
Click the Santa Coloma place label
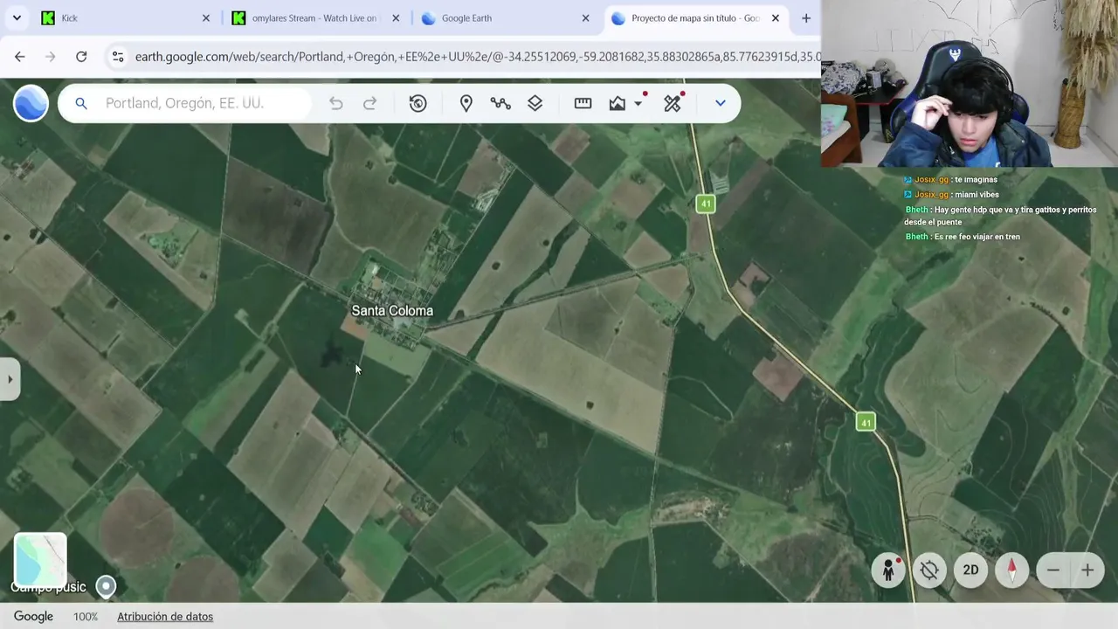coord(392,311)
